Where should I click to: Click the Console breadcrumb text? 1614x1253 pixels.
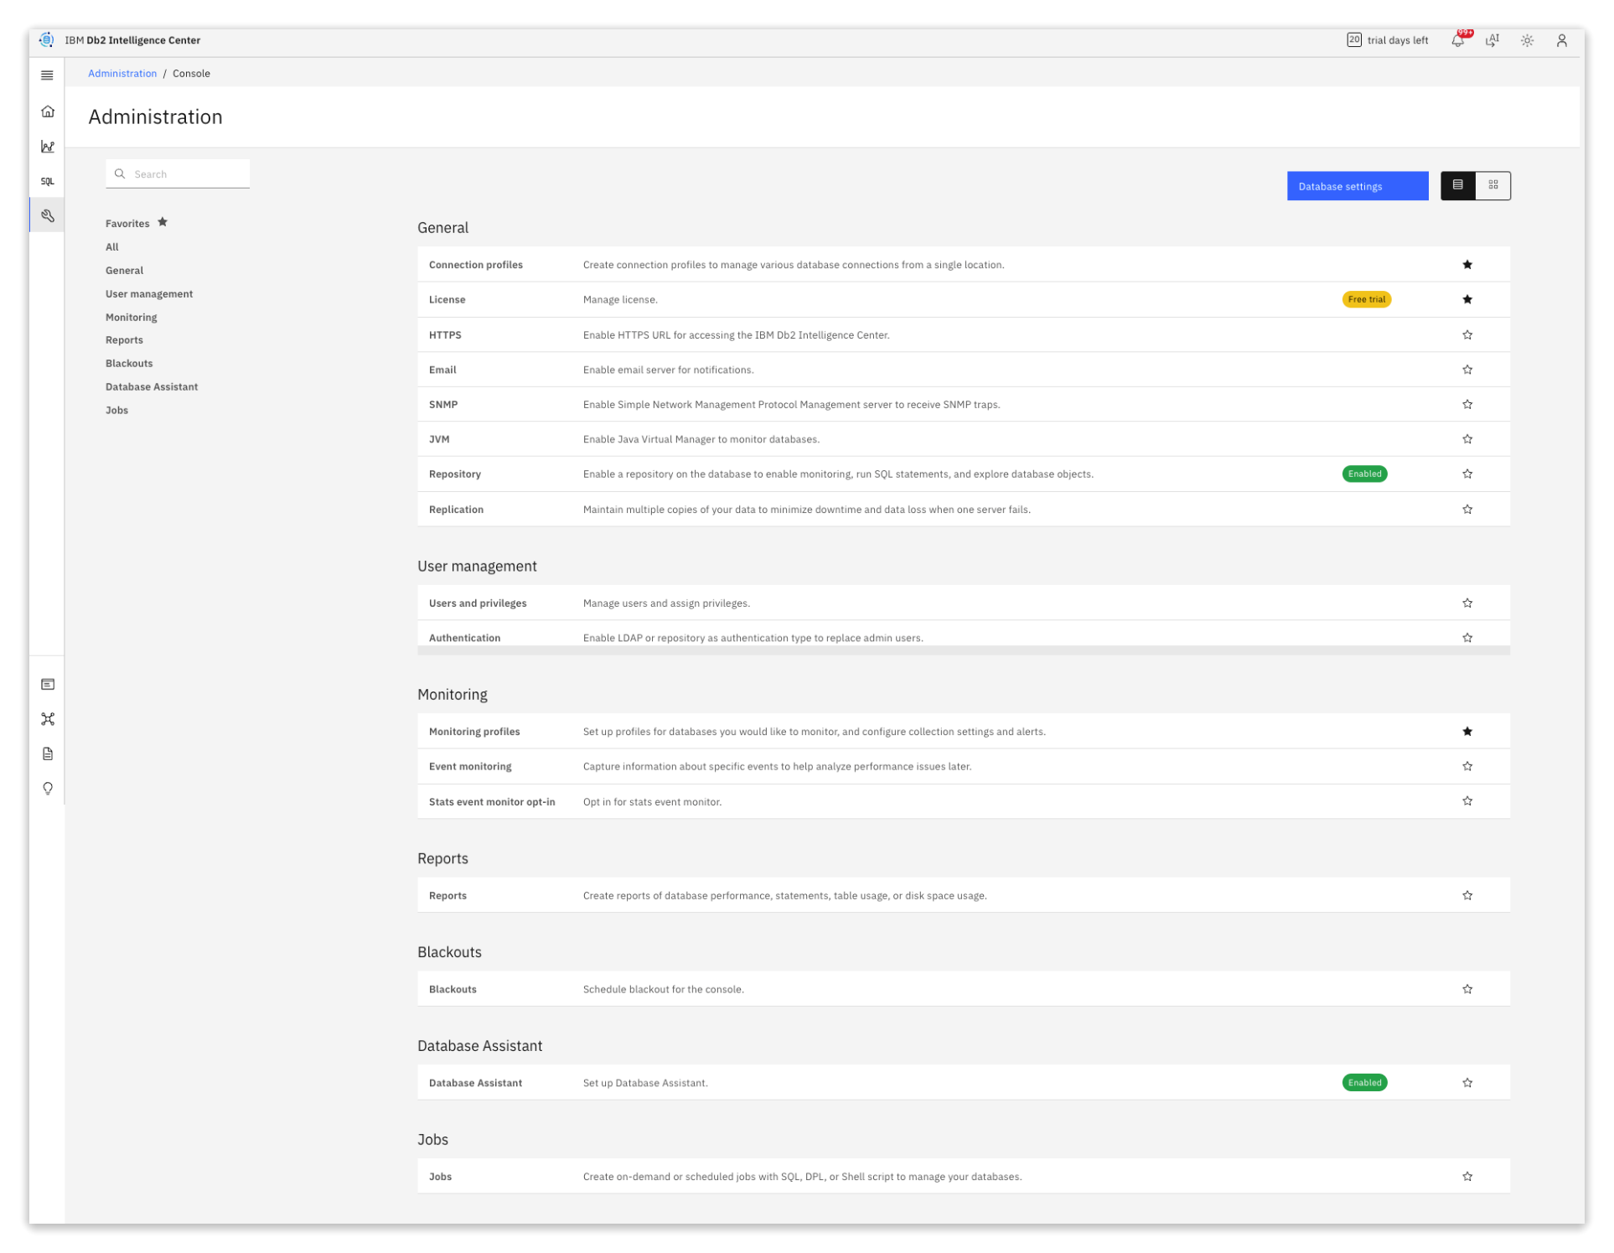pos(191,74)
